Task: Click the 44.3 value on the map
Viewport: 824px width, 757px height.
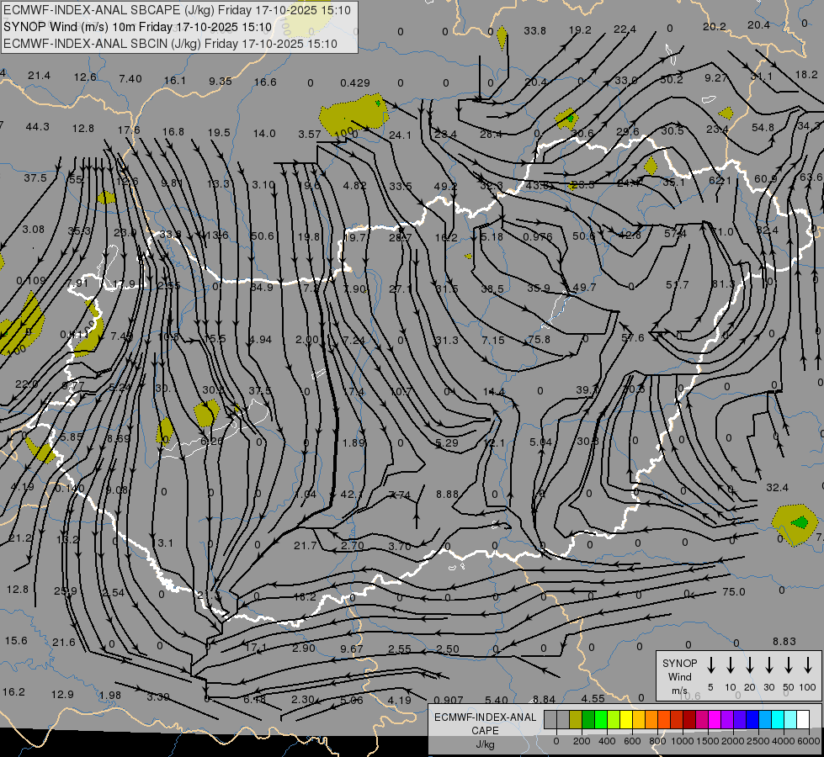Action: 37,127
